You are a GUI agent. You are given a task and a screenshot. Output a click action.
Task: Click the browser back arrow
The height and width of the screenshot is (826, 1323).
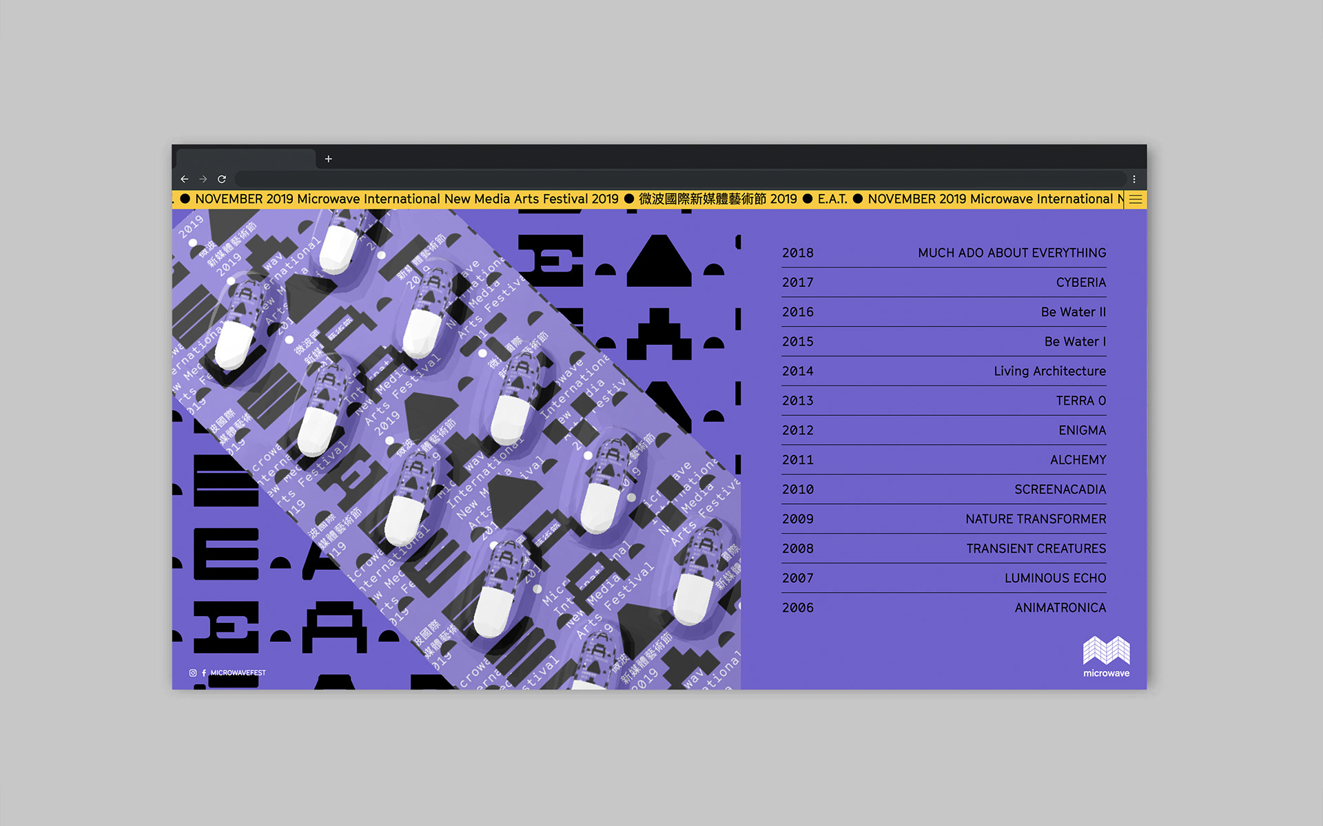coord(185,179)
